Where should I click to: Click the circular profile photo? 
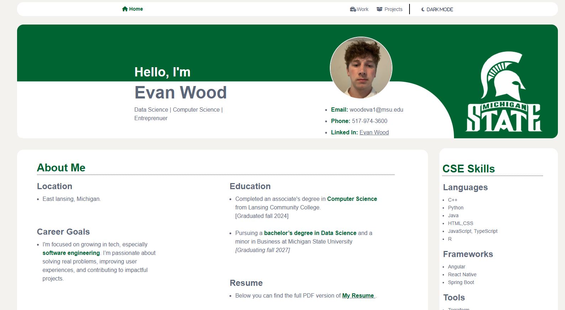tap(361, 68)
